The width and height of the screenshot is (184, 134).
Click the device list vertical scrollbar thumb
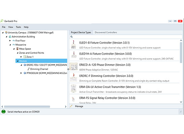tap(181, 53)
